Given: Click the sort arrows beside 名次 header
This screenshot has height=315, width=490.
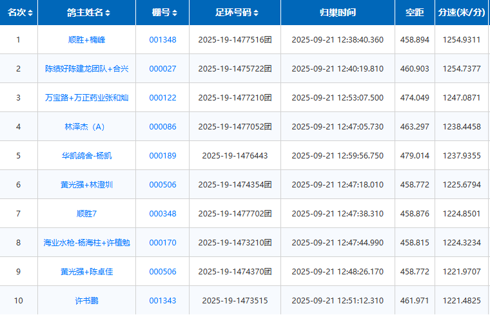Looking at the screenshot, I should point(30,13).
